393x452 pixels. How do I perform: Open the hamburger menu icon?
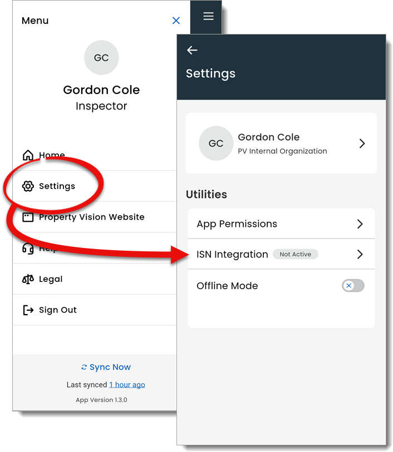[x=208, y=16]
